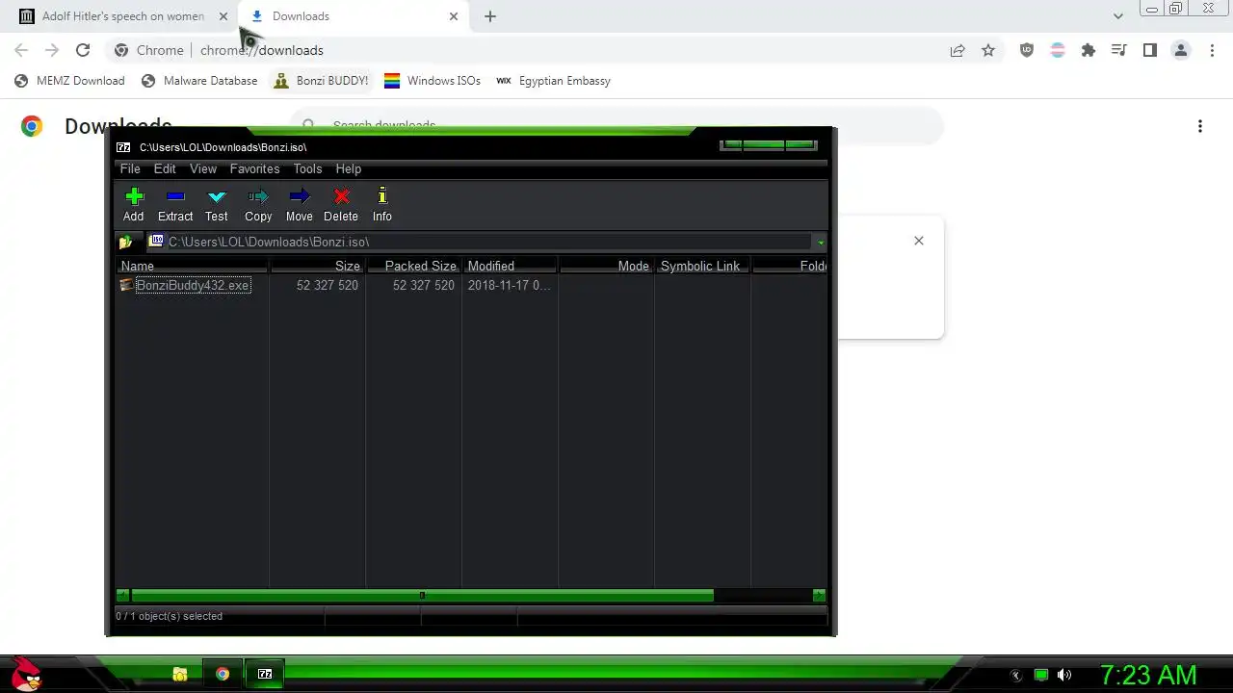Image resolution: width=1233 pixels, height=693 pixels.
Task: Click the share page icon in address bar
Action: 958,50
